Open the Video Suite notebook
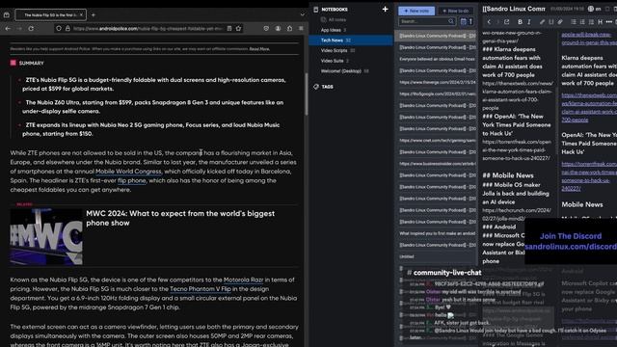Viewport: 617px width, 347px height. click(332, 61)
